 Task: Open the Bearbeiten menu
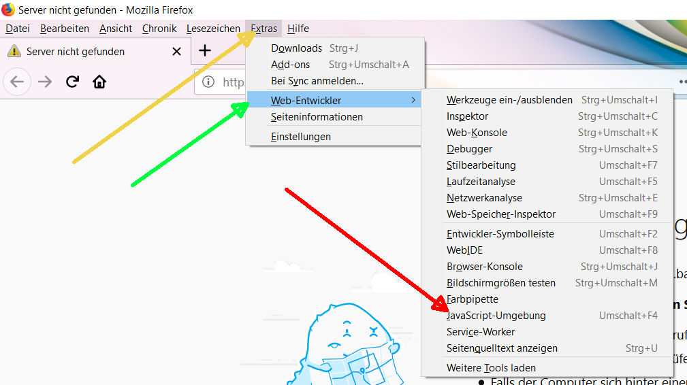(x=65, y=29)
